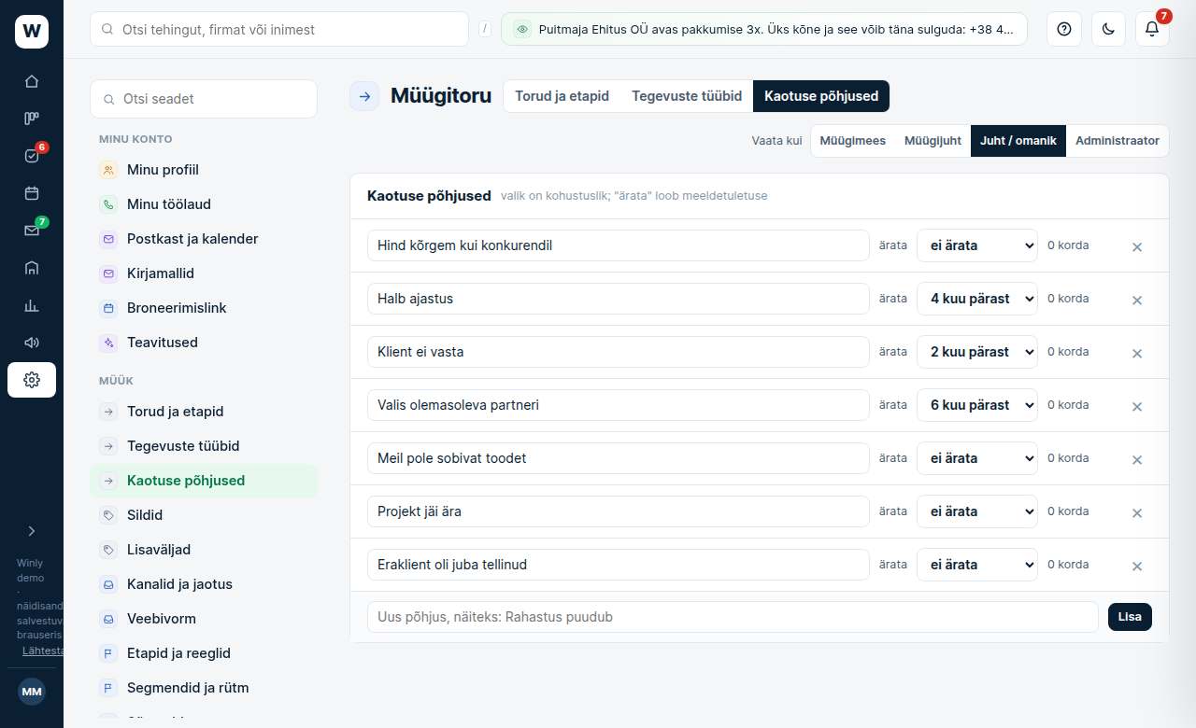Open the MM user avatar

pos(32,692)
